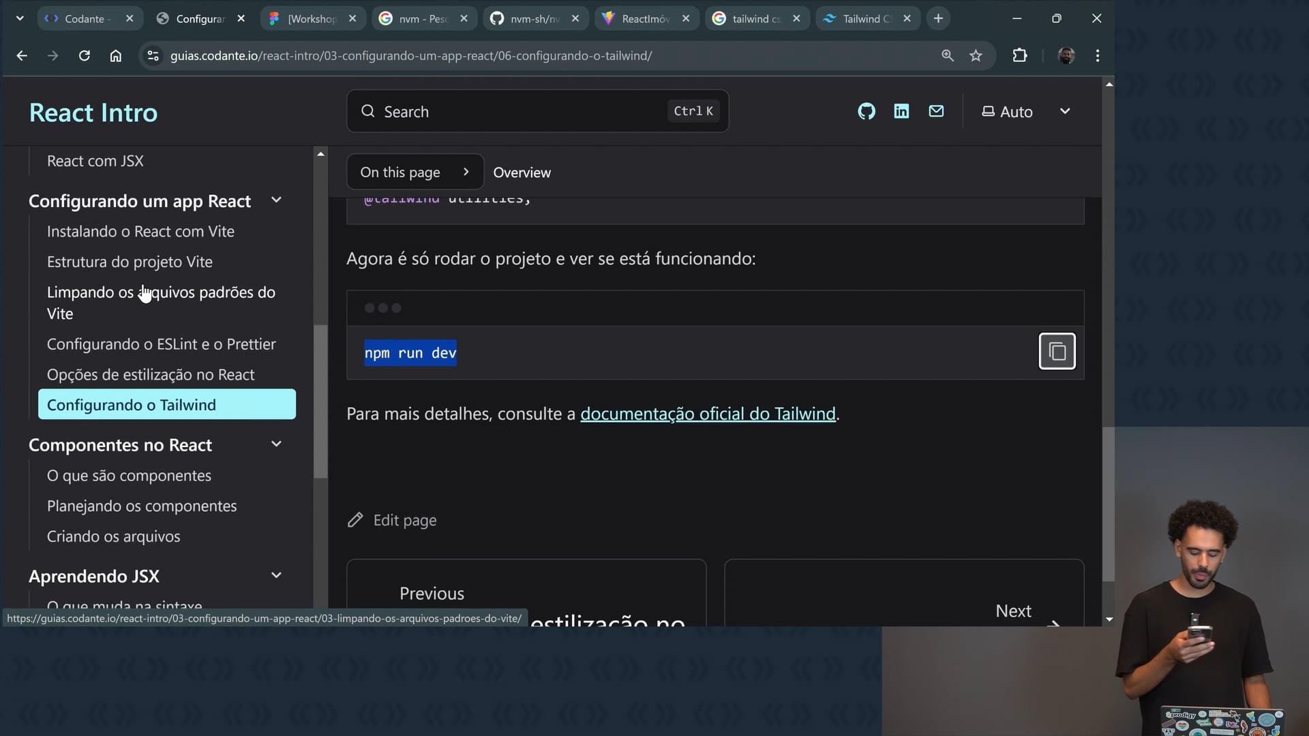This screenshot has height=736, width=1309.
Task: Go to the browser home page
Action: click(x=116, y=56)
